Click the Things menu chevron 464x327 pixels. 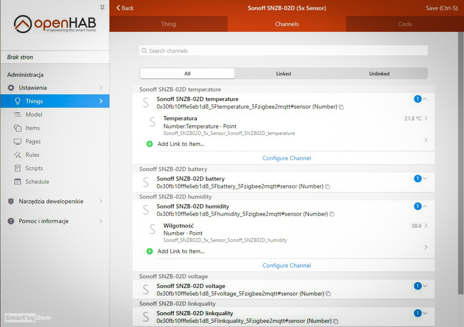(101, 101)
